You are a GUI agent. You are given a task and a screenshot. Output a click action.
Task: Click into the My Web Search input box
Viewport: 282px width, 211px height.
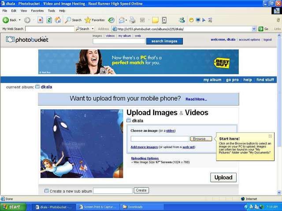(x=50, y=29)
